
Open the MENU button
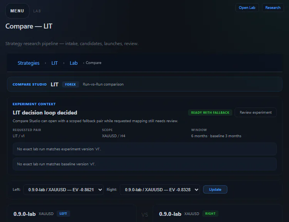pos(17,11)
